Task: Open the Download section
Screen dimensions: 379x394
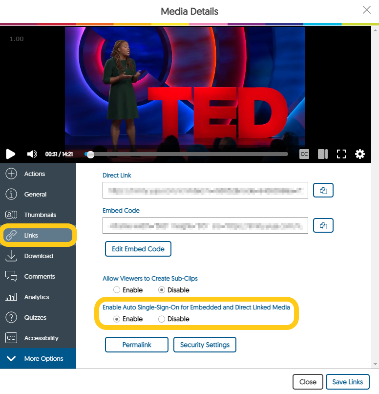Action: click(x=38, y=256)
